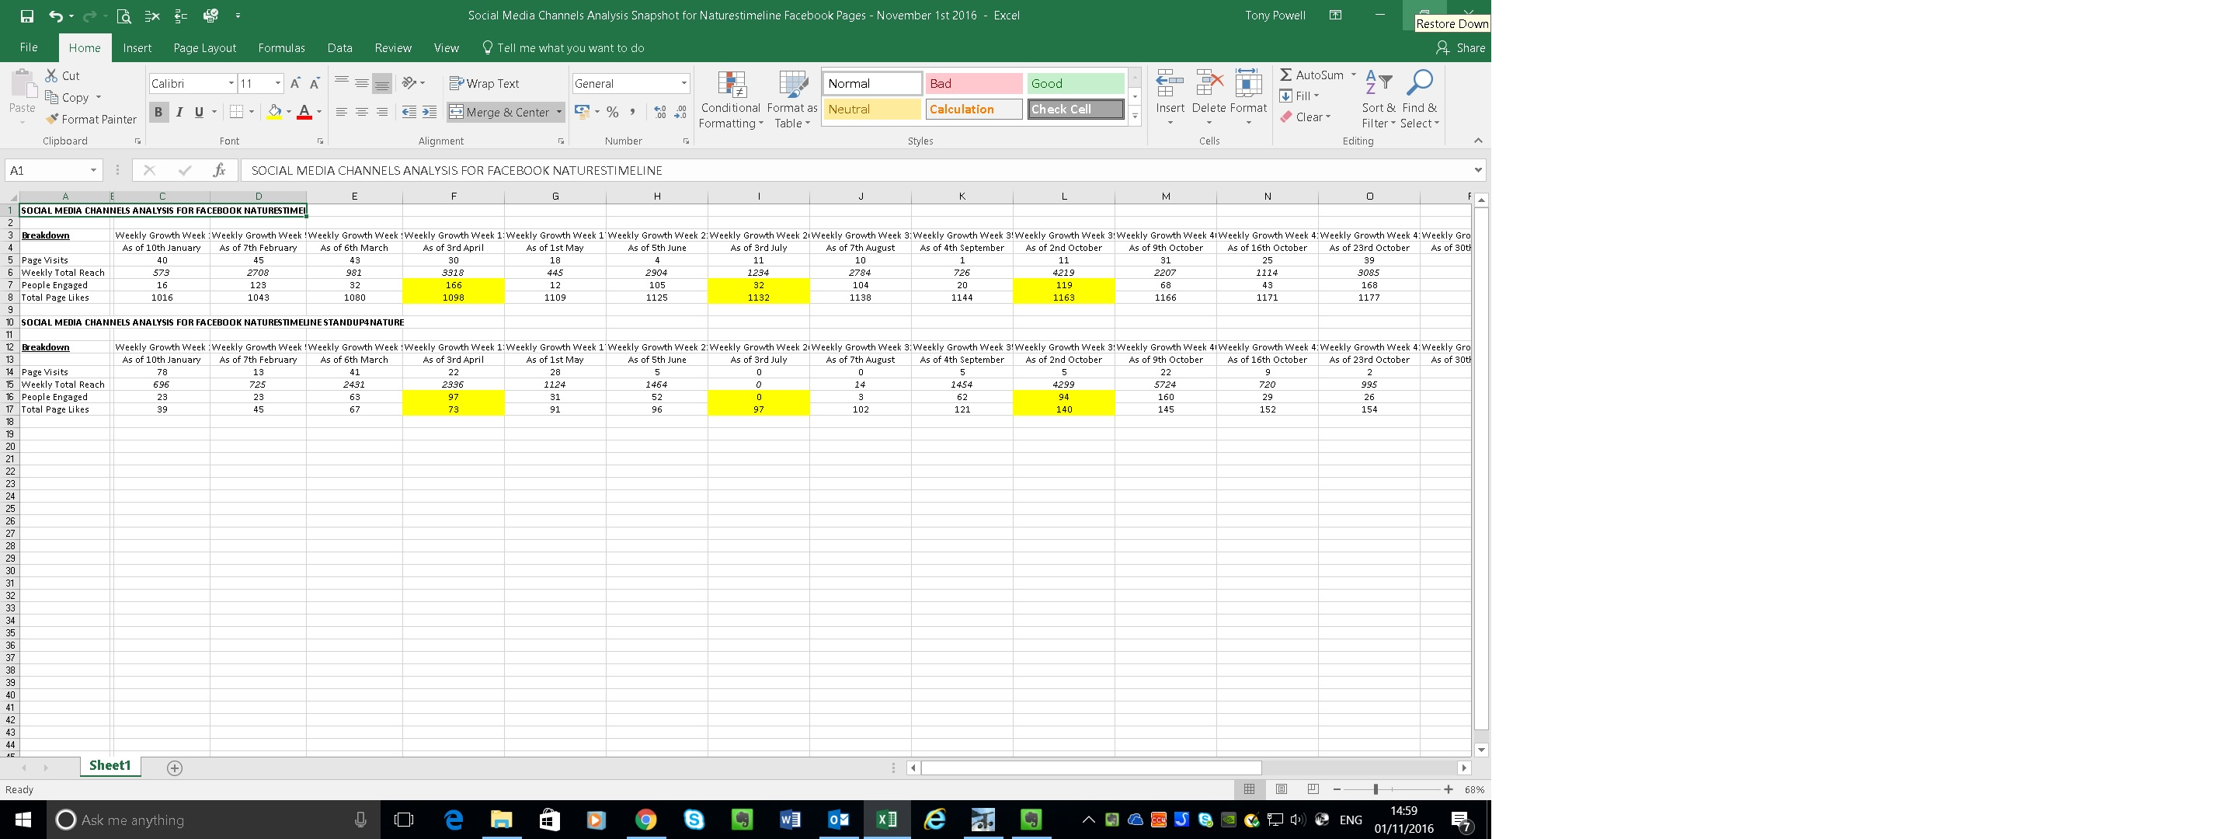Open the Page Layout ribbon tab
Viewport: 2226px width, 839px height.
pos(204,47)
